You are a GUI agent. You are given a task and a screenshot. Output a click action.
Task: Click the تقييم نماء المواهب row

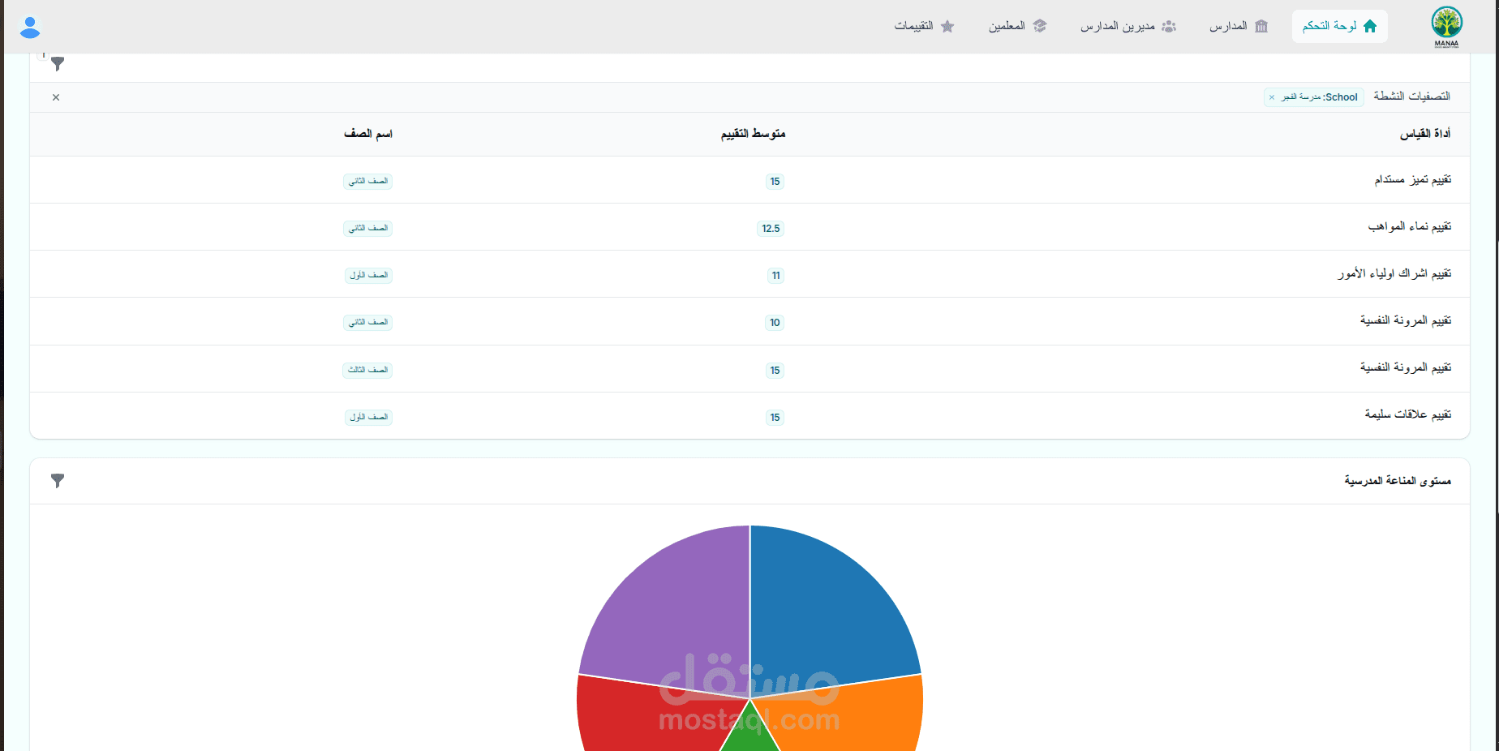(x=749, y=227)
